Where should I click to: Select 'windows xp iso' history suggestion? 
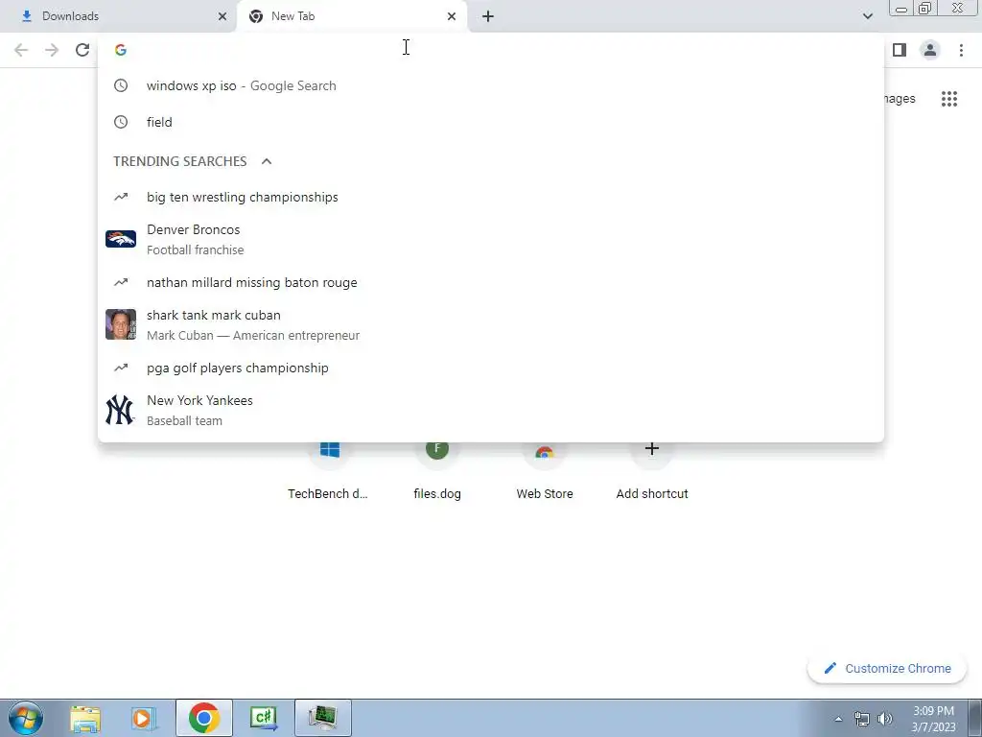(x=491, y=85)
